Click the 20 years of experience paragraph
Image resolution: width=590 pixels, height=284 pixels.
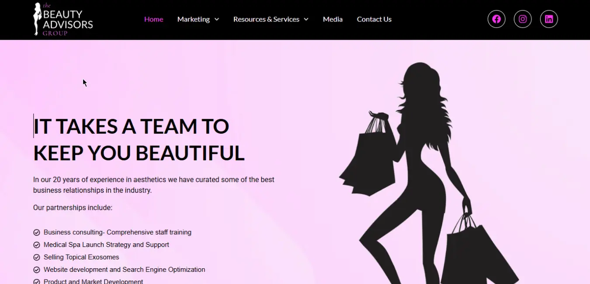(153, 185)
